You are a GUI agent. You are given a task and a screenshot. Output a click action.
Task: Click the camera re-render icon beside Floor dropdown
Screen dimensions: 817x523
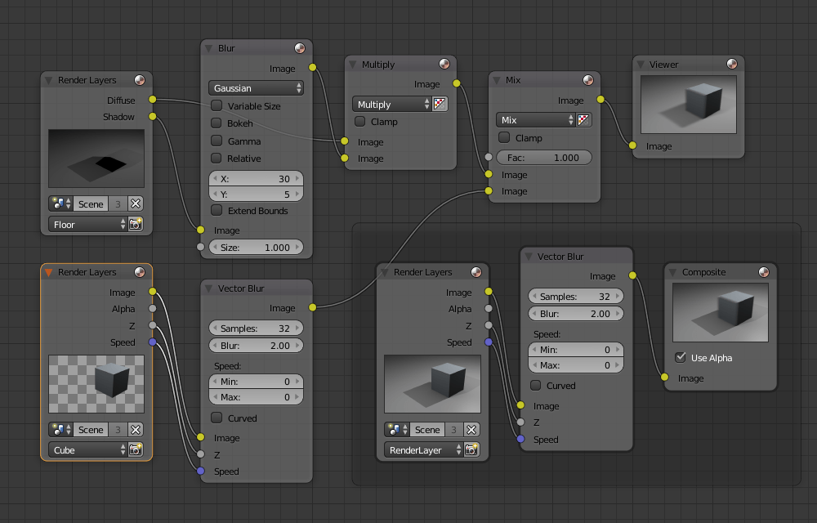[136, 224]
